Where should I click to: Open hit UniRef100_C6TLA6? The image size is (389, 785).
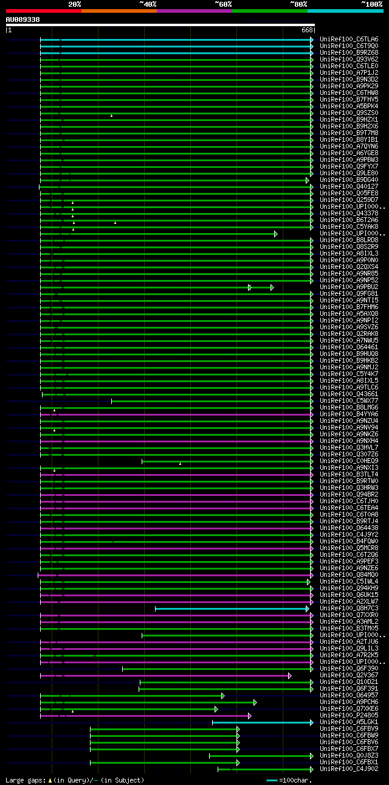click(x=349, y=39)
